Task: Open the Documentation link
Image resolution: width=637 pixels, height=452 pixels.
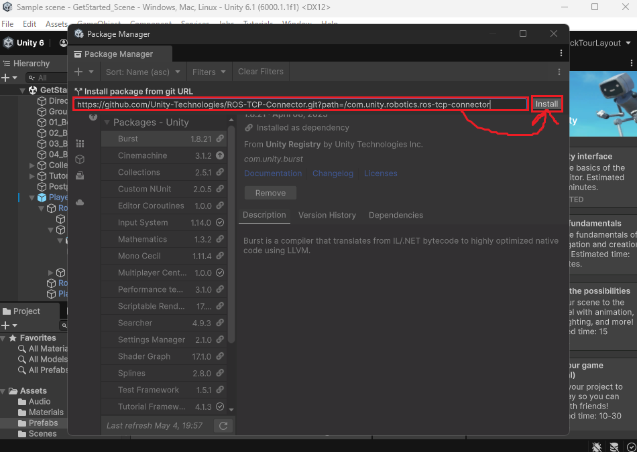Action: 273,173
